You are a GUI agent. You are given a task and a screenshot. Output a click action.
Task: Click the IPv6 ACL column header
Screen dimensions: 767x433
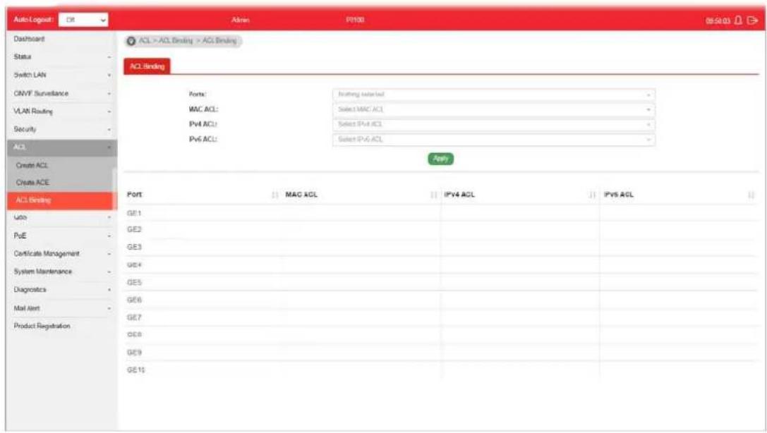[619, 195]
